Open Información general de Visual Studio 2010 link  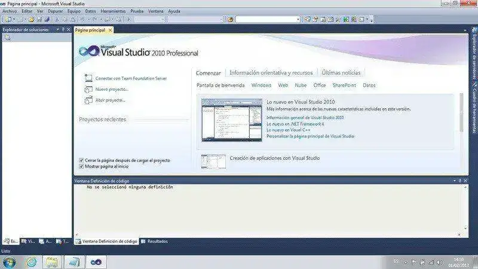tap(305, 117)
